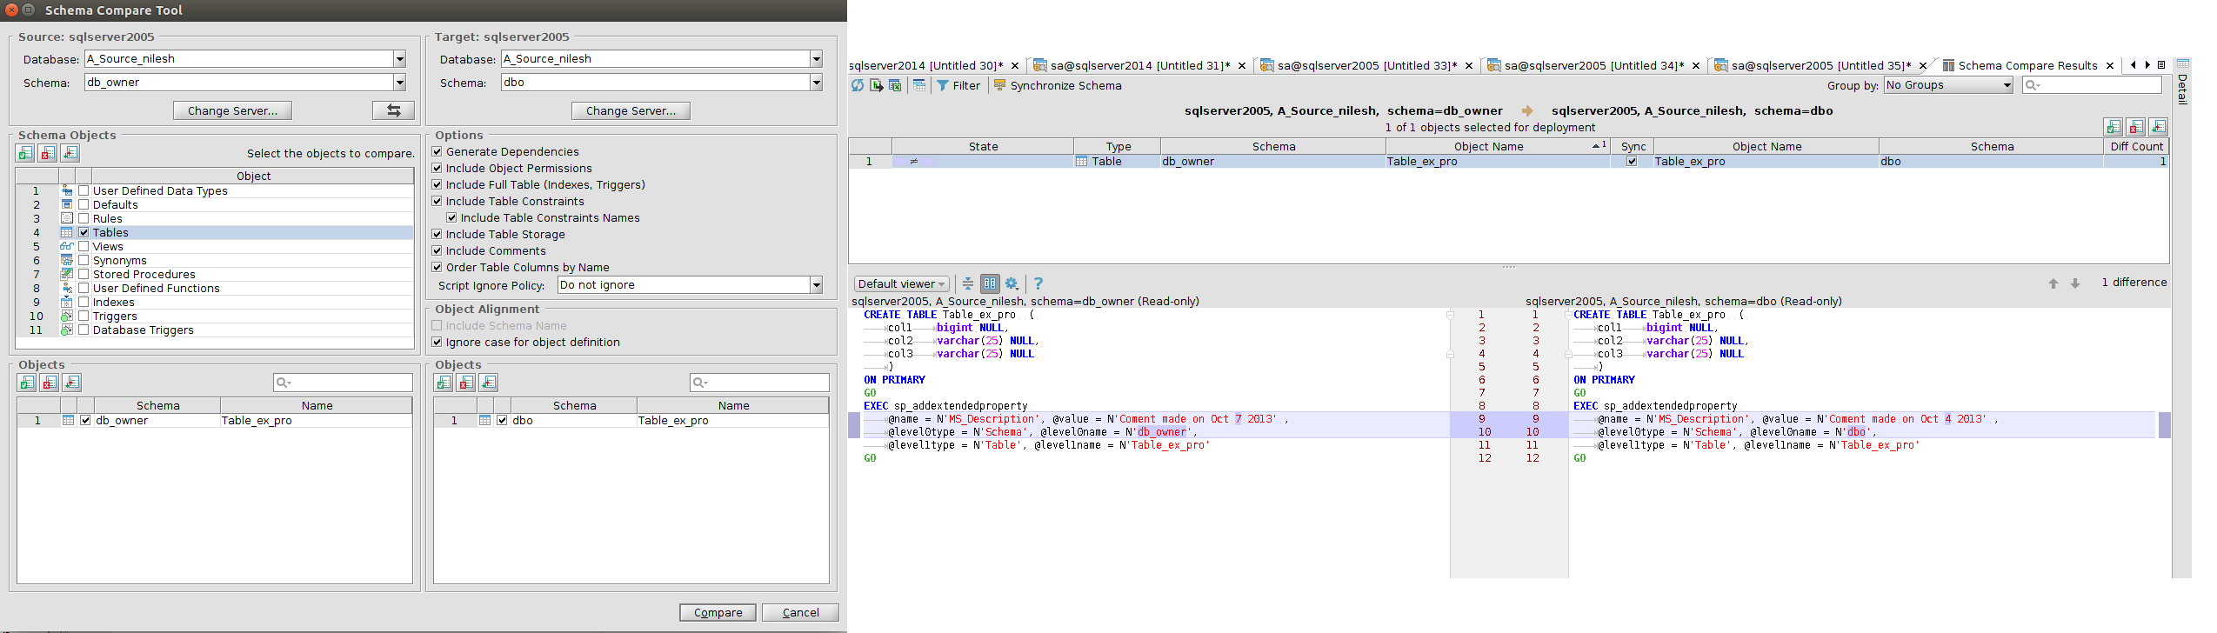Toggle Include Table Constraints Names option

[451, 217]
